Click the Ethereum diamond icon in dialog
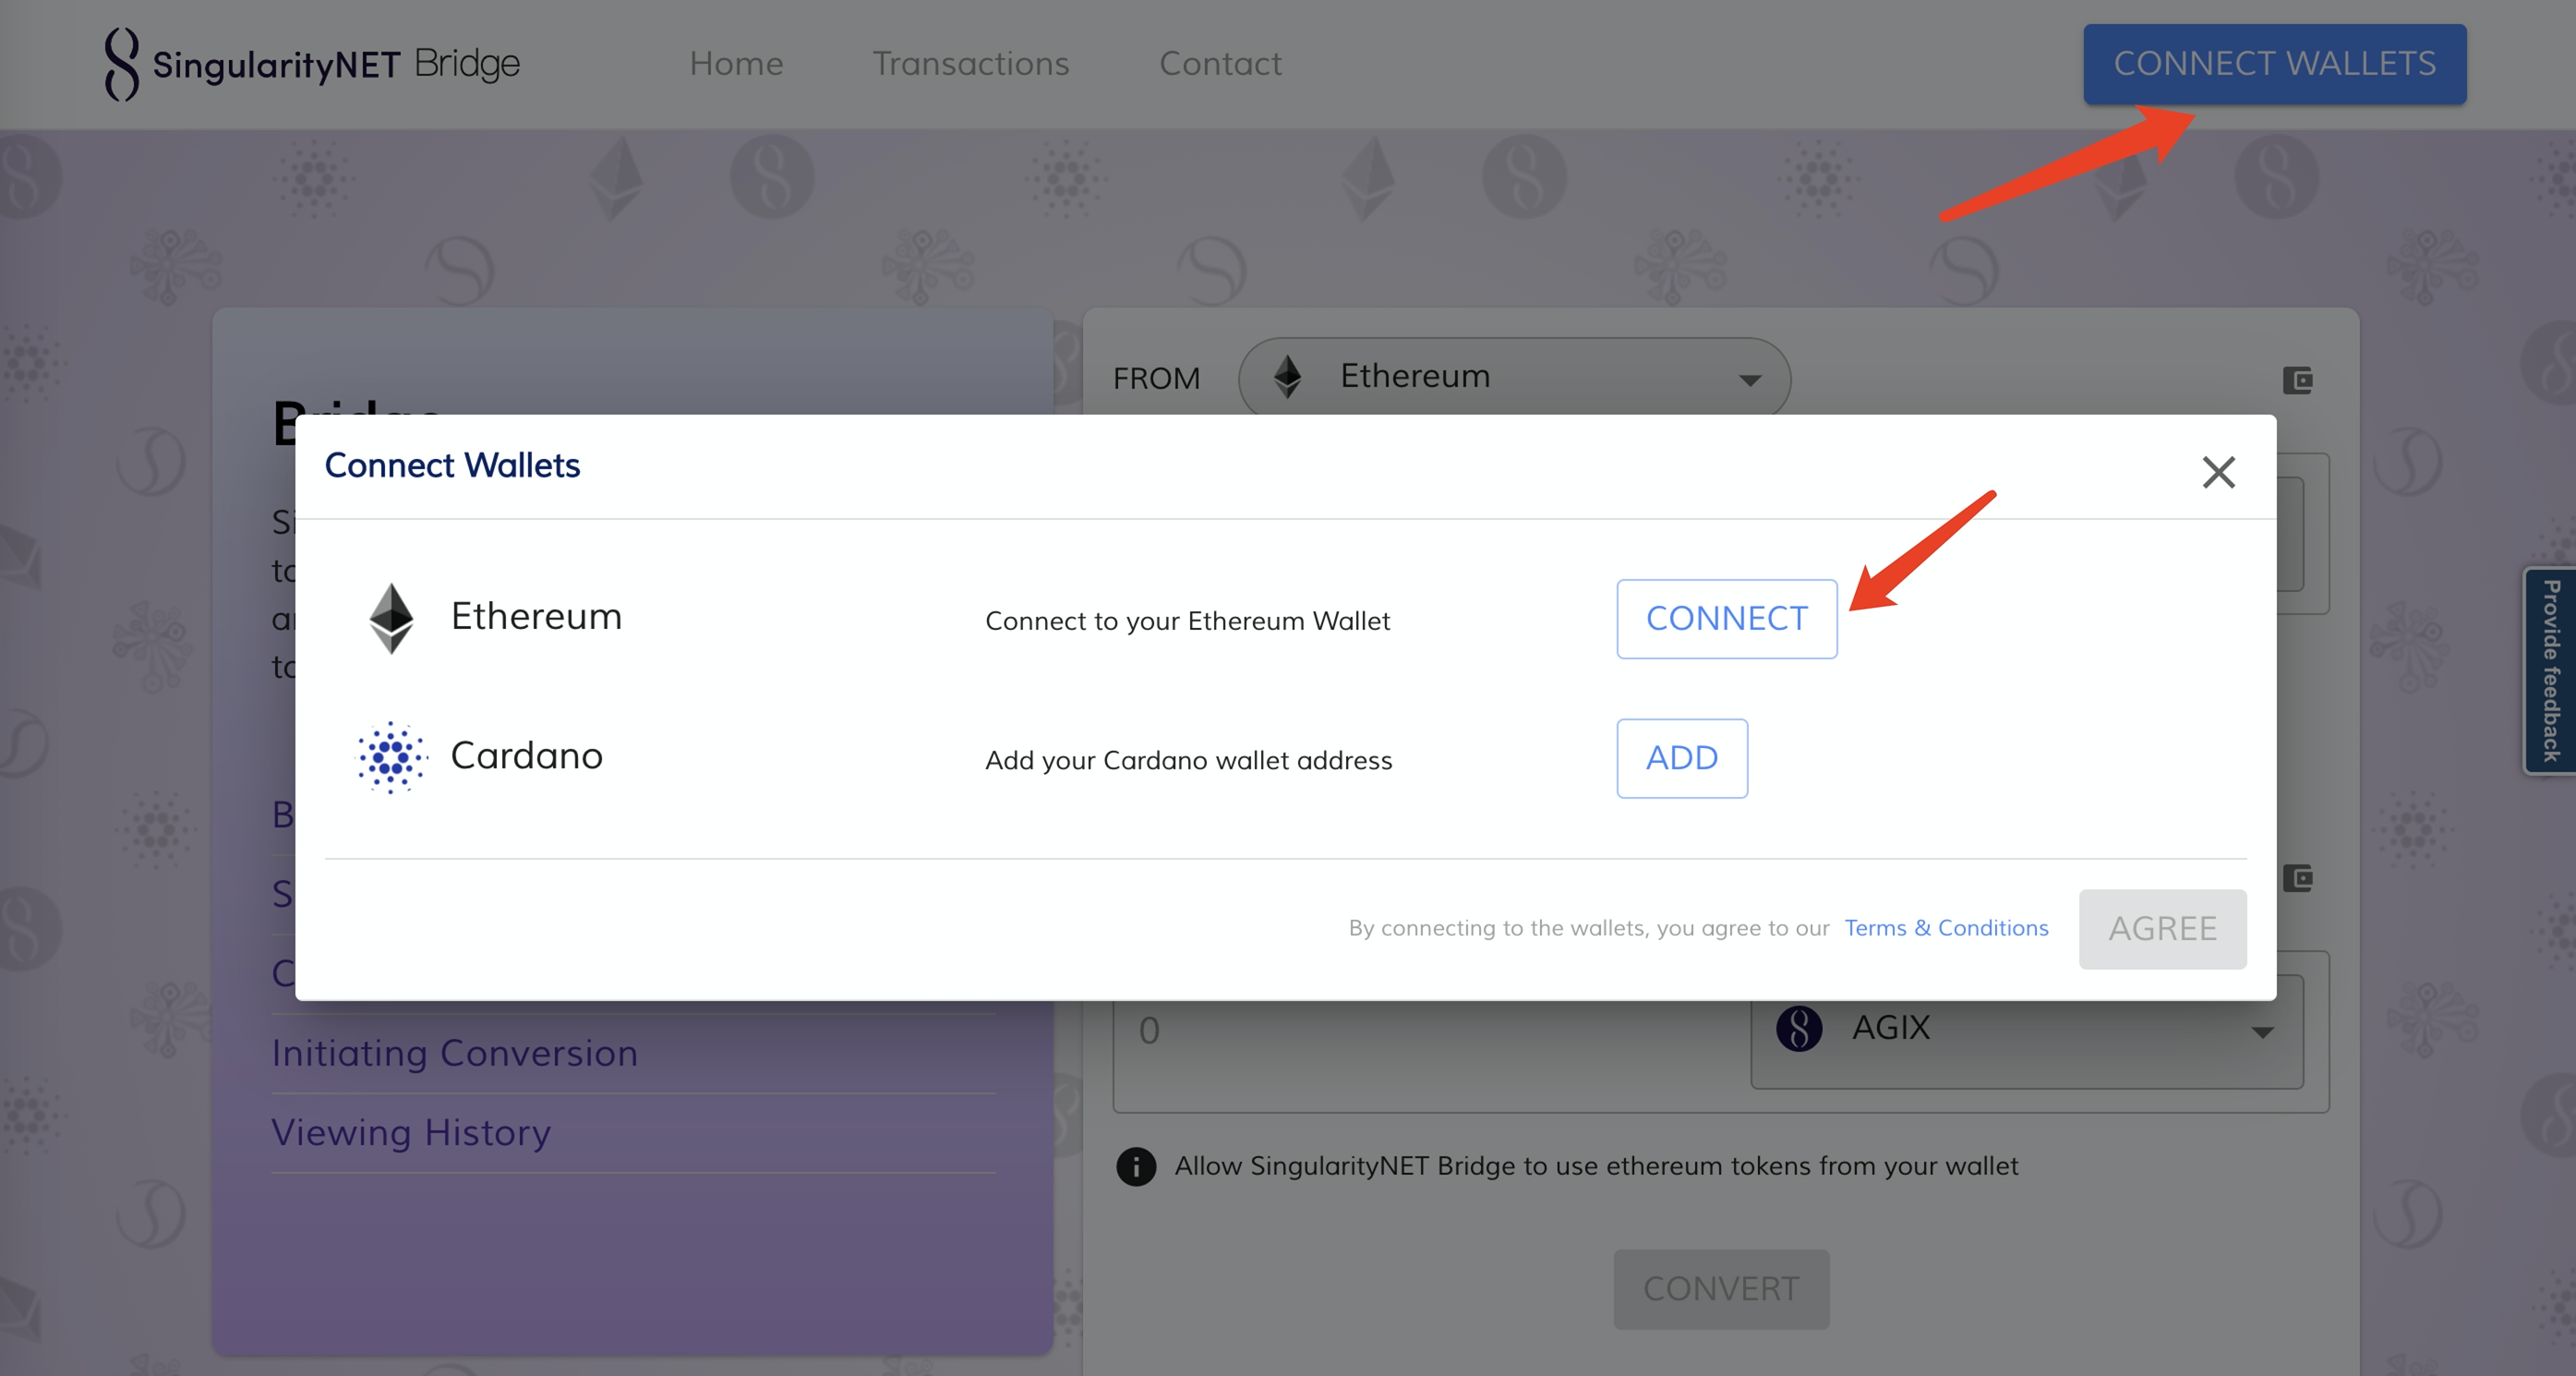Image resolution: width=2576 pixels, height=1376 pixels. (391, 618)
